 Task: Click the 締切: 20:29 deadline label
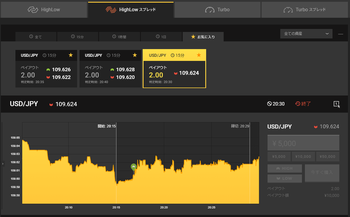coord(240,126)
